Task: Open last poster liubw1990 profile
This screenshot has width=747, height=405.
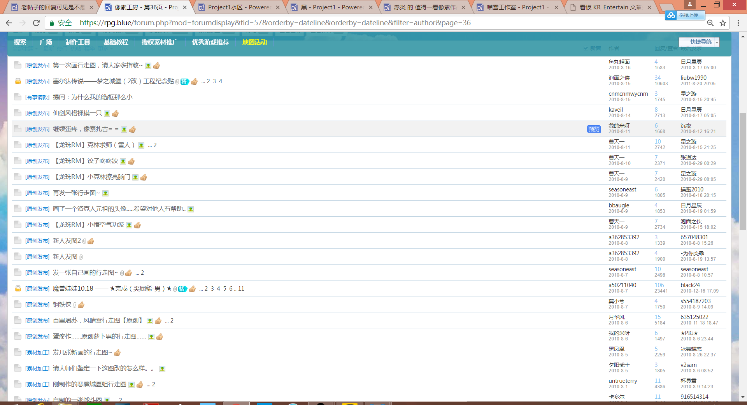Action: [x=693, y=78]
